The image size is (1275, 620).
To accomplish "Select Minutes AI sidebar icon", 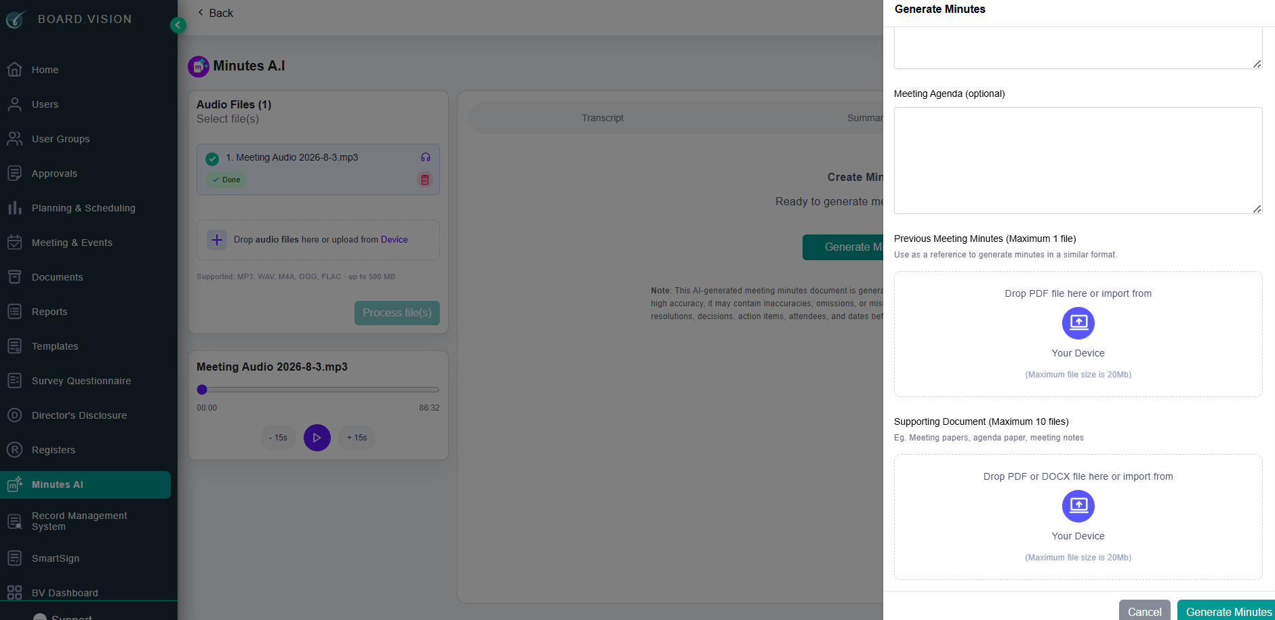I will 14,484.
